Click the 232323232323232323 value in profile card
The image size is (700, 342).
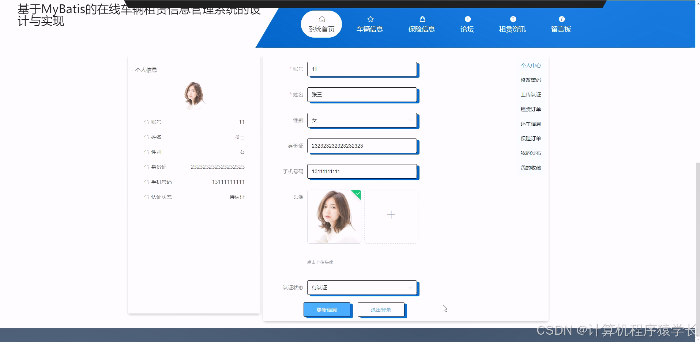tap(218, 167)
